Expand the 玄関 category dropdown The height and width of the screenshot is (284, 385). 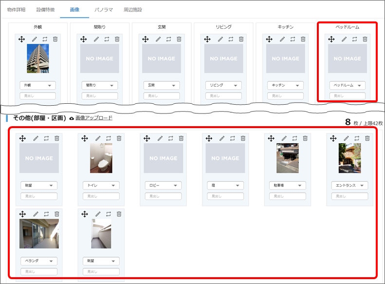click(162, 85)
